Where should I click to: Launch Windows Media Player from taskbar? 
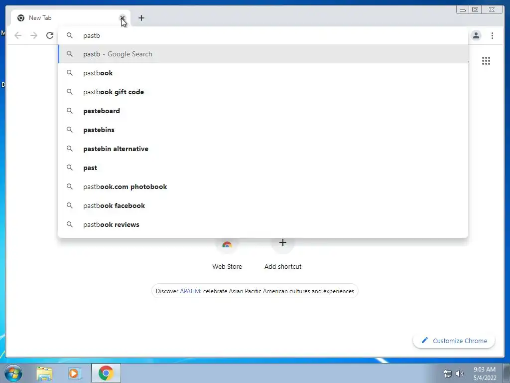pos(75,374)
